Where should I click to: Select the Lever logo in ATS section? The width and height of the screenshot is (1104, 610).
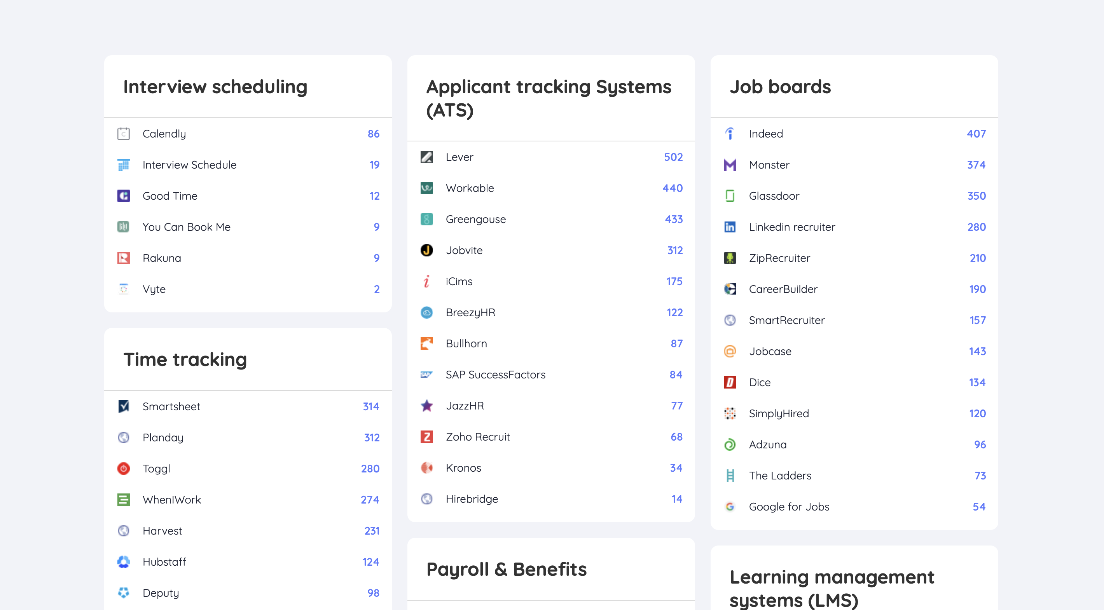pyautogui.click(x=427, y=157)
